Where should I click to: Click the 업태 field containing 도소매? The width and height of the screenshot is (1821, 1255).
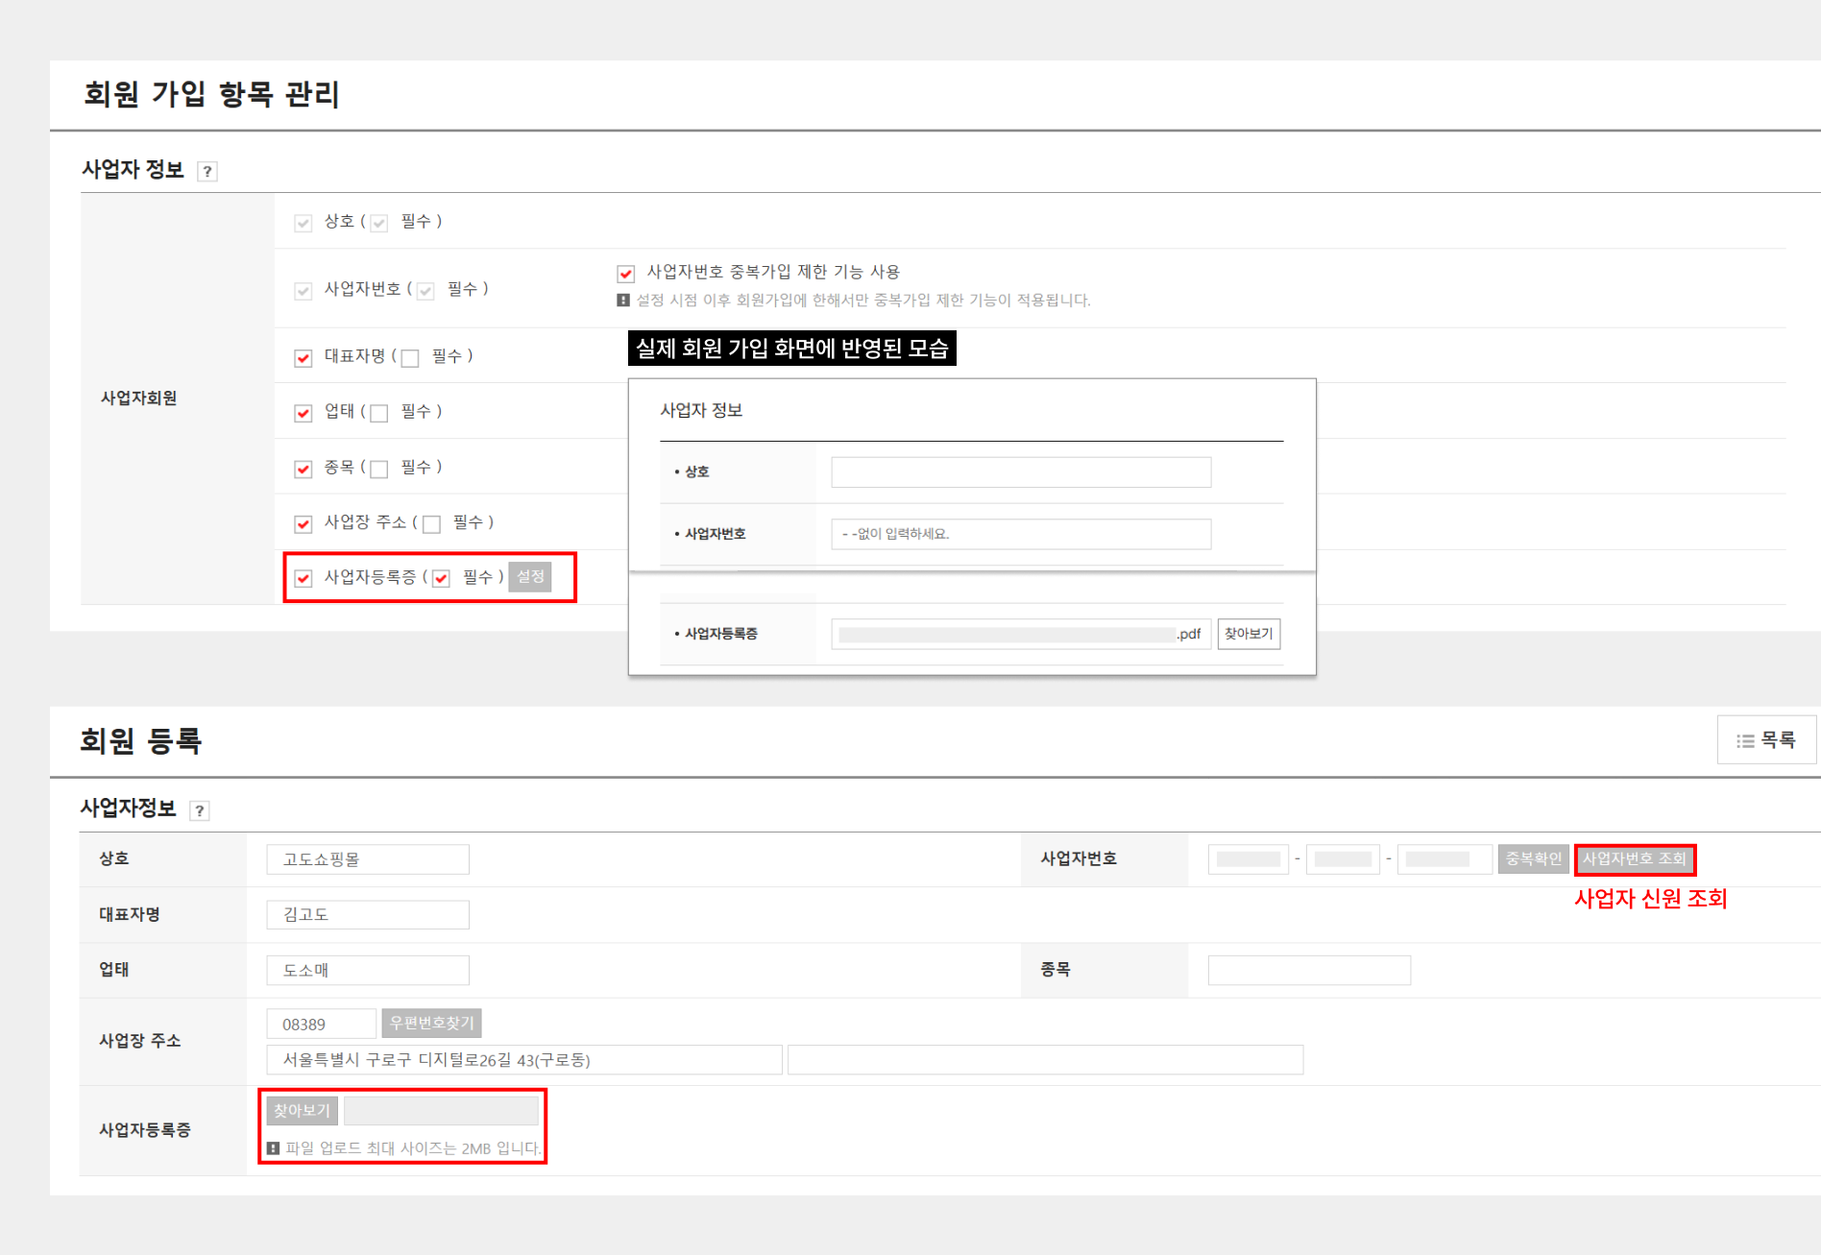coord(368,970)
